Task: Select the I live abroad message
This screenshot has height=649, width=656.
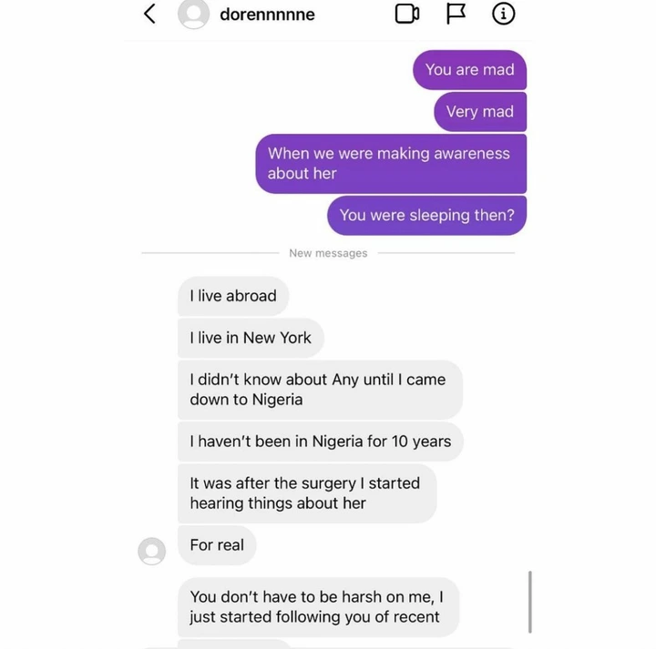Action: pos(233,296)
